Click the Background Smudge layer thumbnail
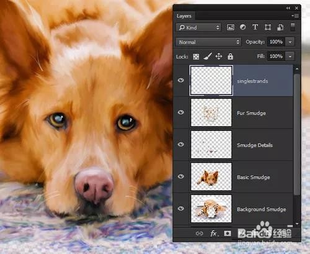Screen dimensions: 310x254 click(211, 209)
